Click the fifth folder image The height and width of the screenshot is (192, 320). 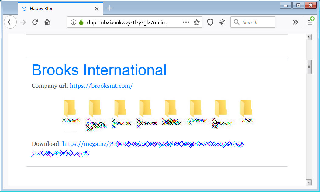[170, 108]
